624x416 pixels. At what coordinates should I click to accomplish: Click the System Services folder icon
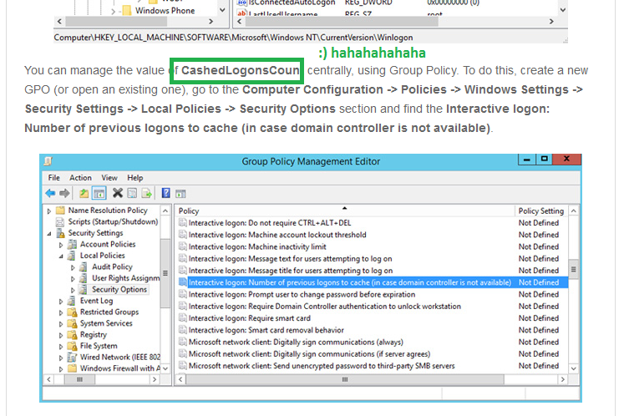coord(72,323)
